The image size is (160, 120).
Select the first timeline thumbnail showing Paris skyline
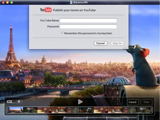[x=16, y=110]
